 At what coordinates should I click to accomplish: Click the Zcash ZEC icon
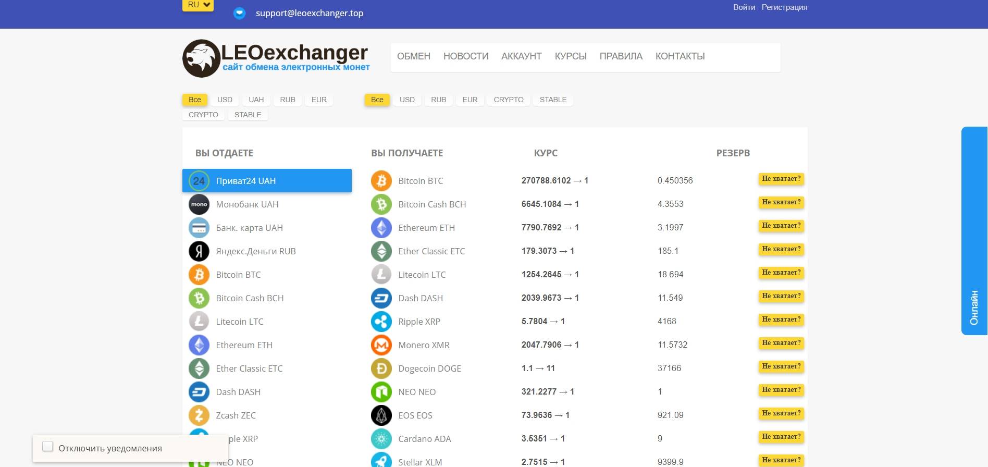point(199,415)
